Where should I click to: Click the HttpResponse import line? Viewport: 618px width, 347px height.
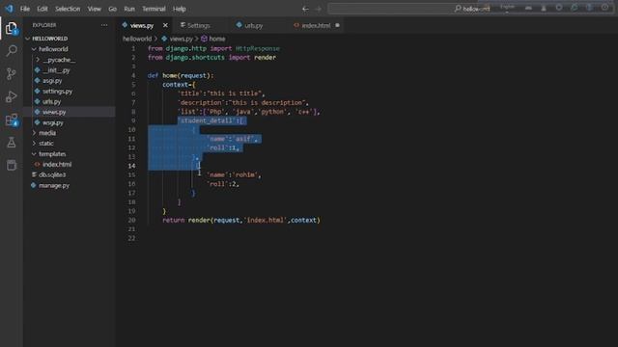213,48
